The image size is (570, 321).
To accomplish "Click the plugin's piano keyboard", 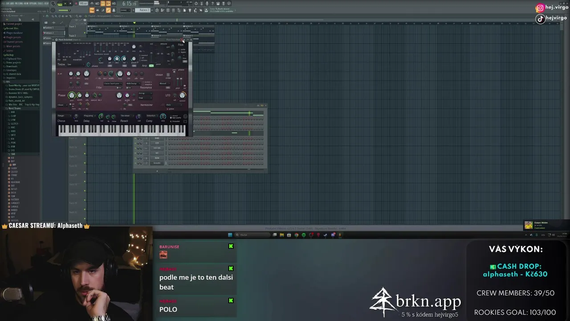I will coord(122,130).
